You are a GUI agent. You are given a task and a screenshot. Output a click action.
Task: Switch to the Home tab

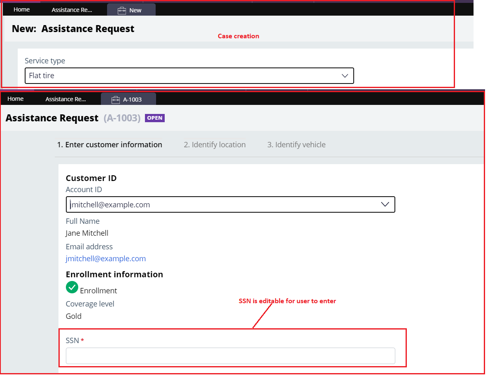(21, 9)
